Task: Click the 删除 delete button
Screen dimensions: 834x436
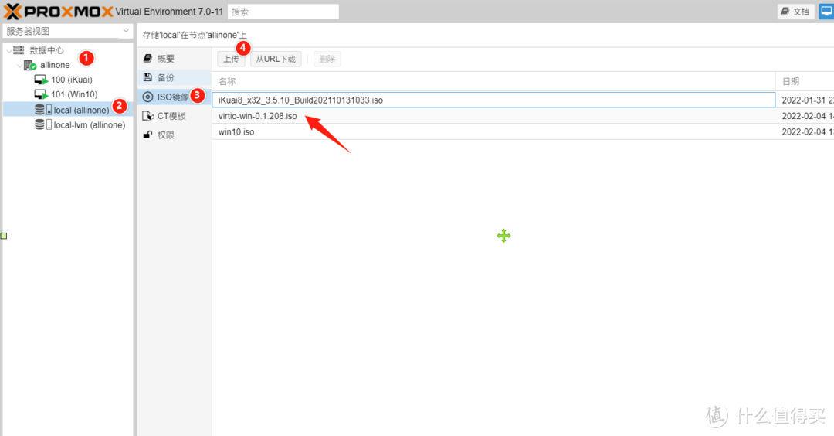Action: 327,59
